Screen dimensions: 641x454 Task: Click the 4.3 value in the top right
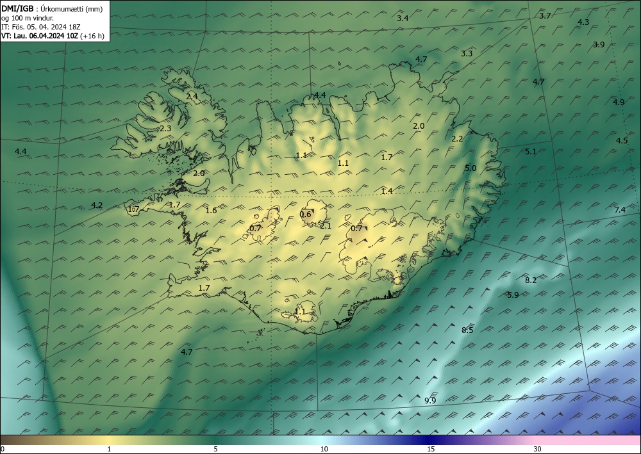pyautogui.click(x=583, y=22)
